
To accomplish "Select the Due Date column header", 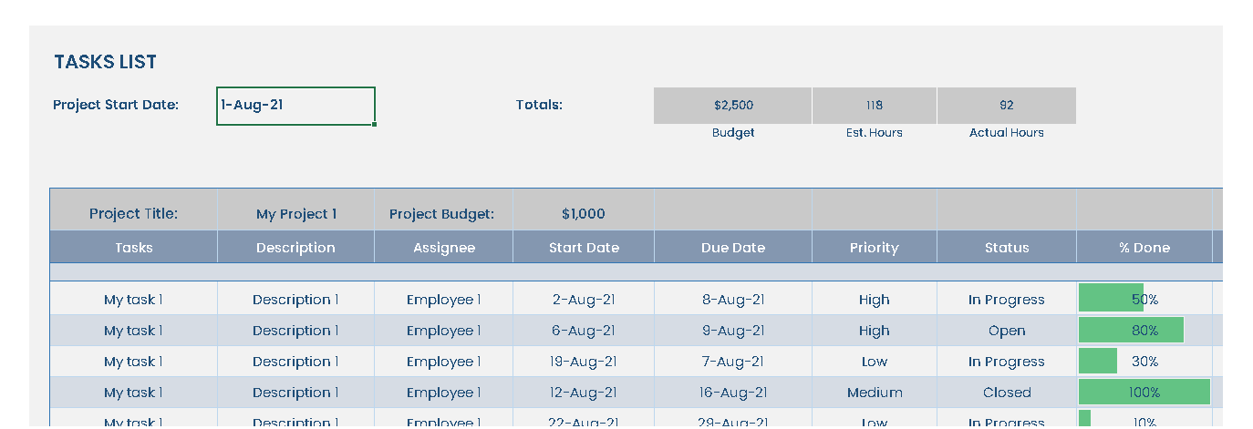I will coord(732,248).
